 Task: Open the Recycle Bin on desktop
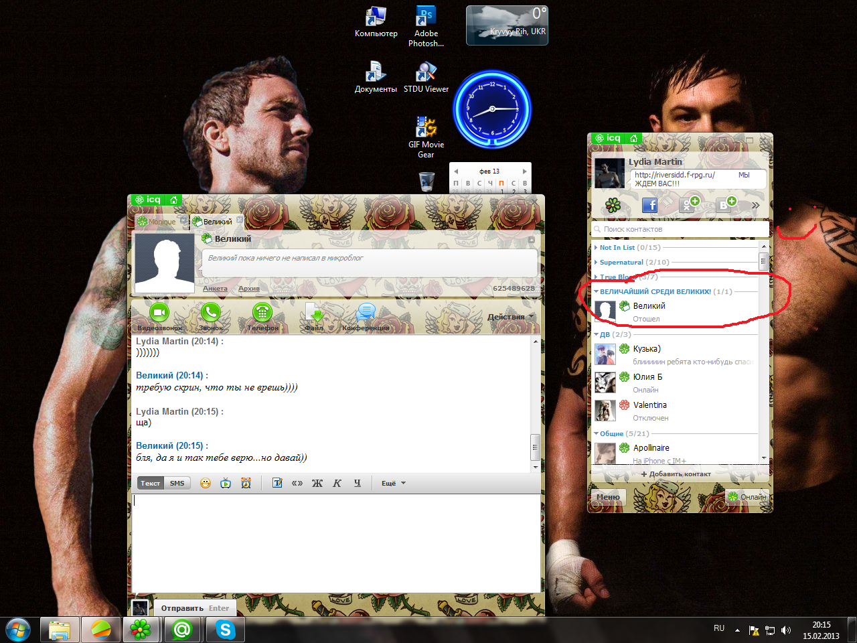[426, 182]
